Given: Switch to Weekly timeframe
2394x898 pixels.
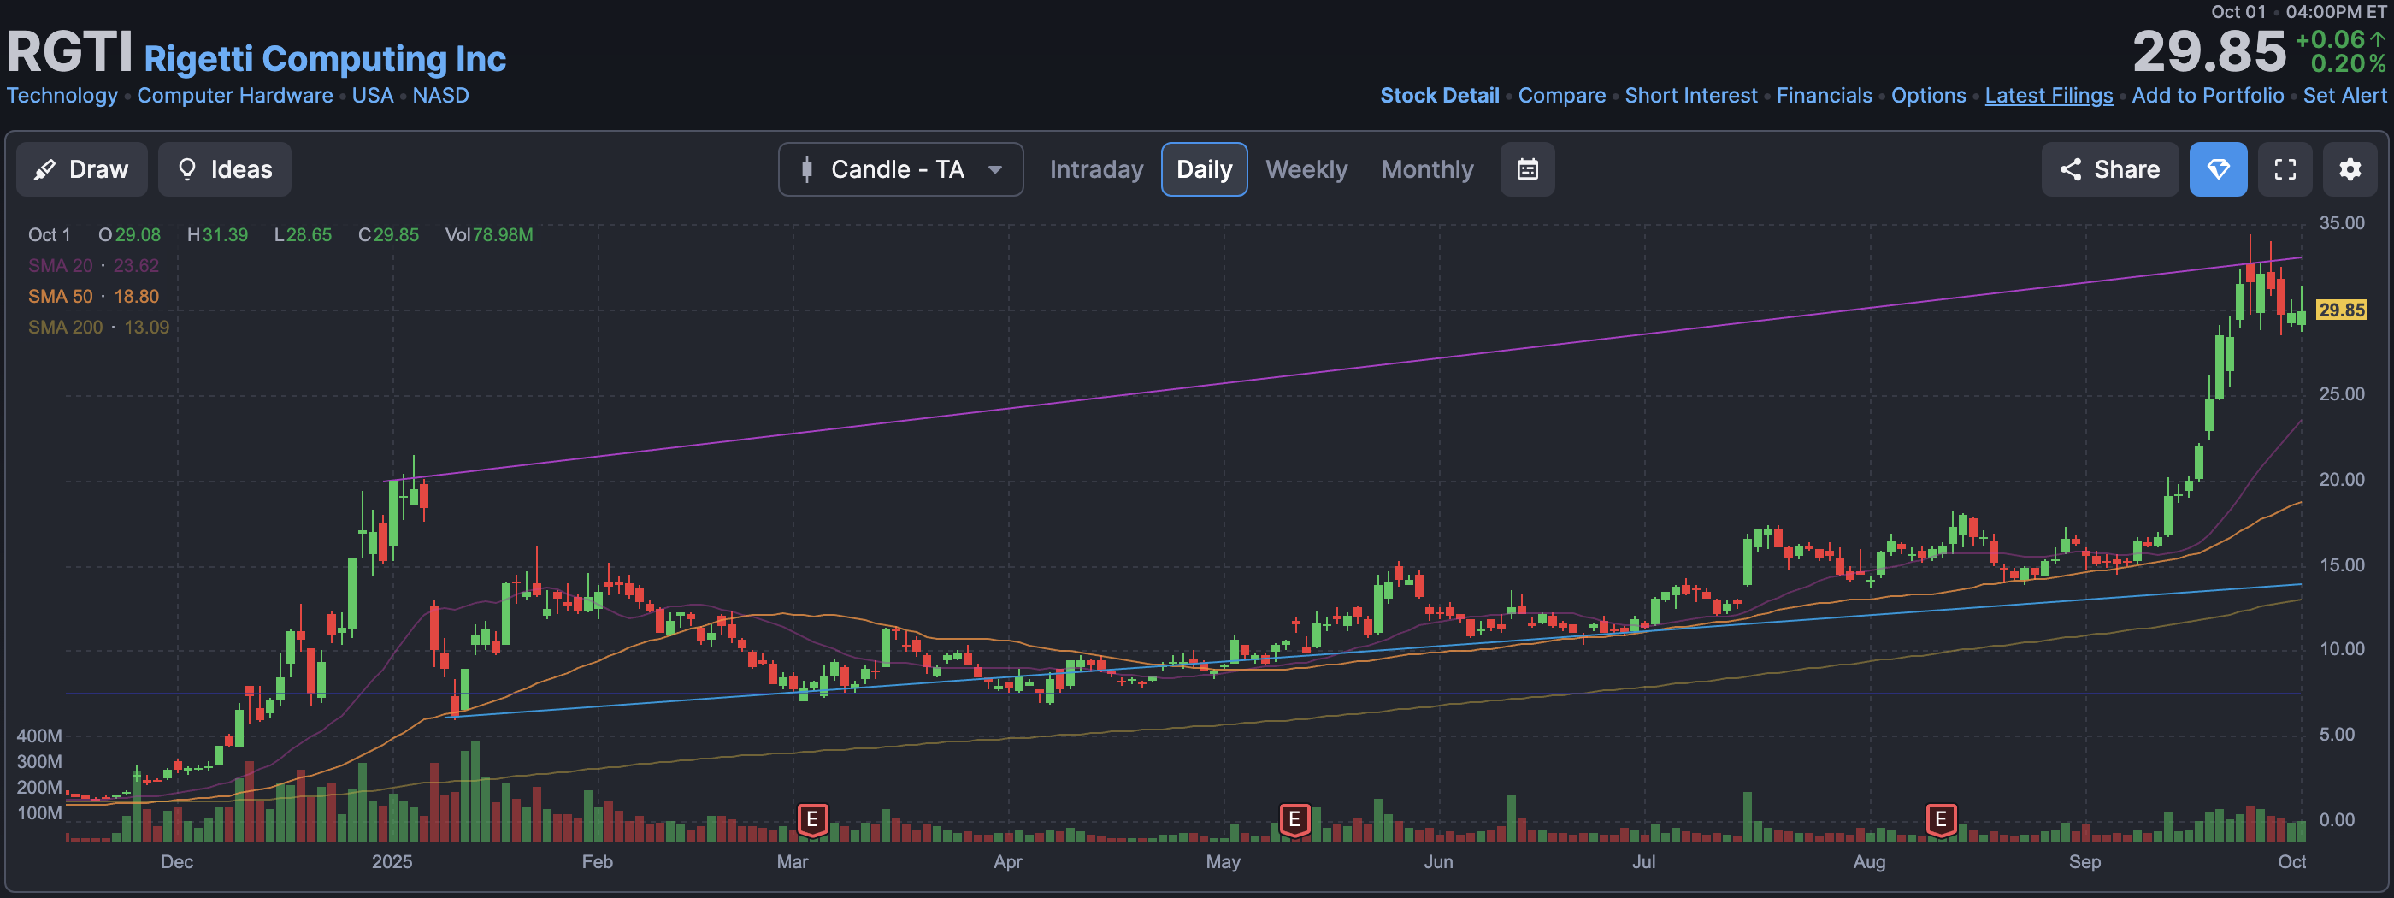Looking at the screenshot, I should [x=1306, y=169].
